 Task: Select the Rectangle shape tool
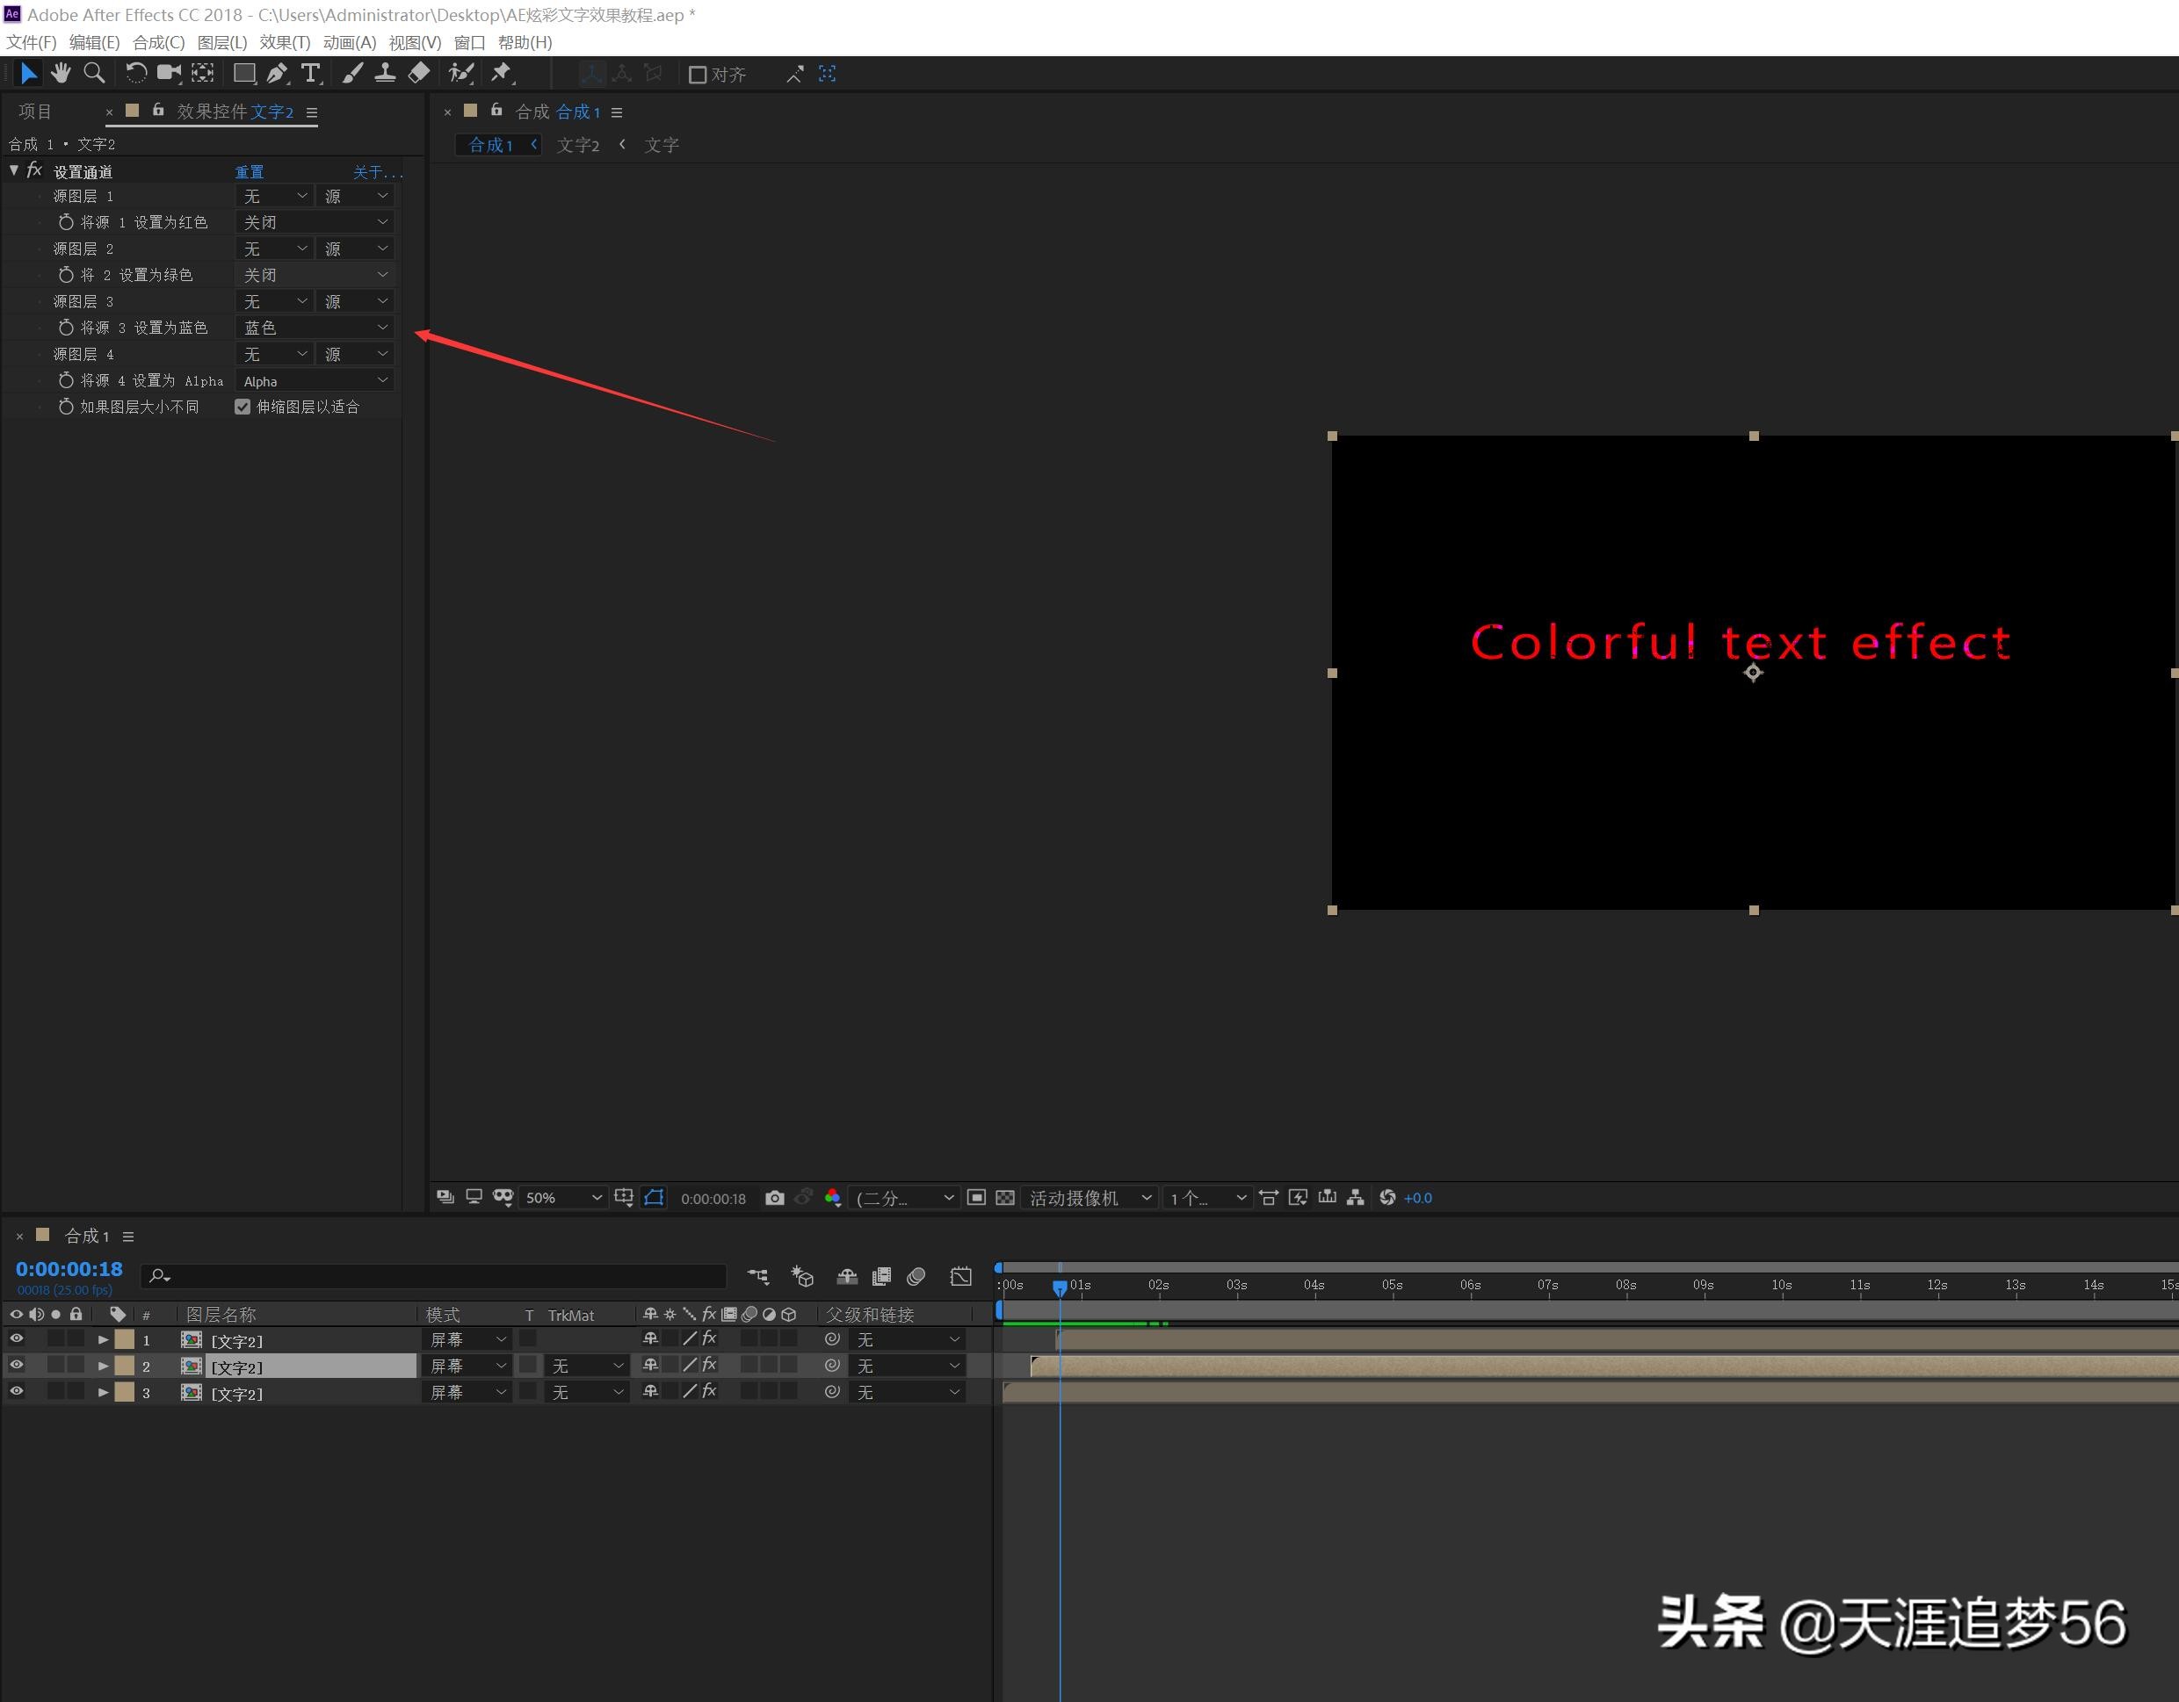point(243,73)
